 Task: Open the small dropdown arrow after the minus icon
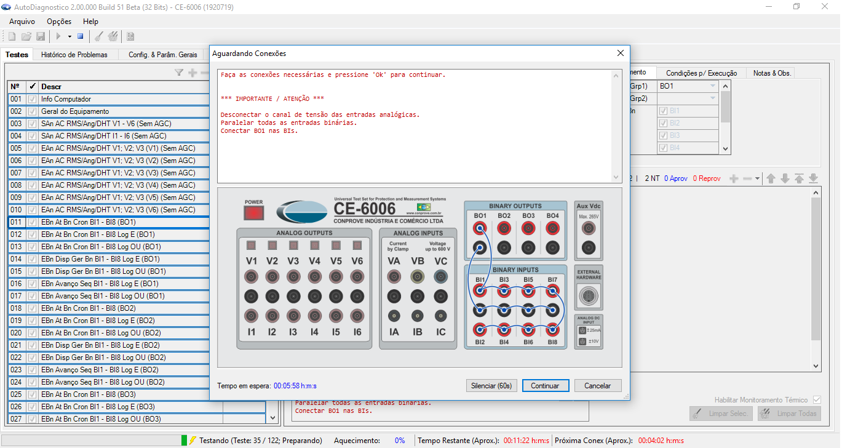coord(757,178)
